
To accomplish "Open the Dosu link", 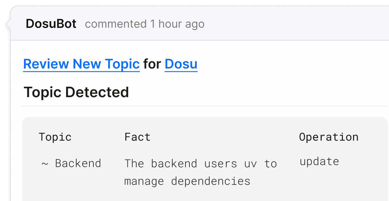I will point(181,64).
